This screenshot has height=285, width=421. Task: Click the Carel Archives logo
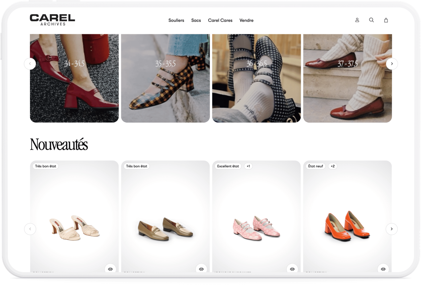[52, 20]
